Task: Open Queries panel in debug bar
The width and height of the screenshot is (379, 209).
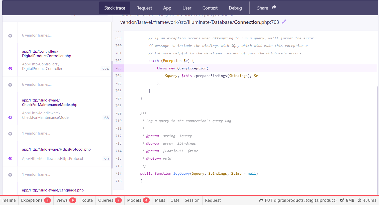Action: point(110,200)
